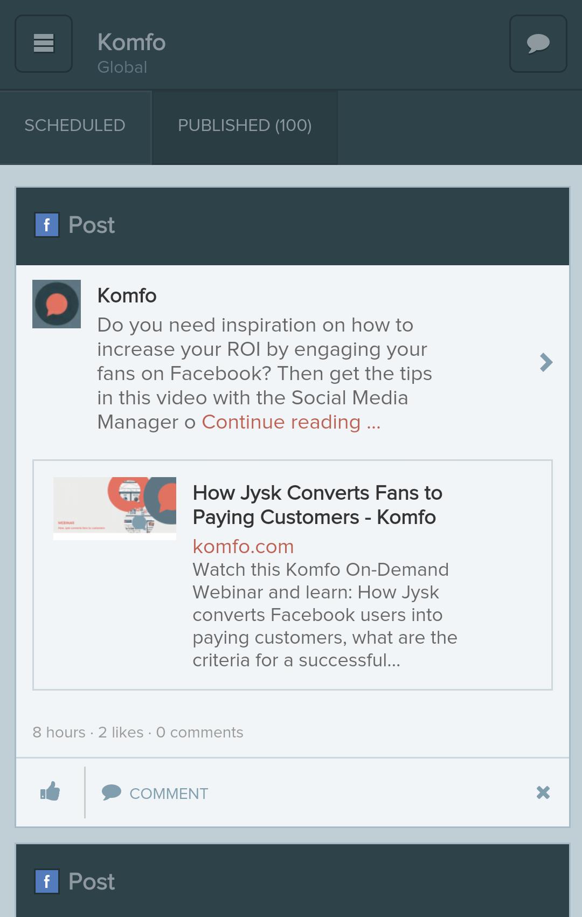Open the Jysk webinar article title
Viewport: 582px width, 917px height.
click(x=317, y=504)
